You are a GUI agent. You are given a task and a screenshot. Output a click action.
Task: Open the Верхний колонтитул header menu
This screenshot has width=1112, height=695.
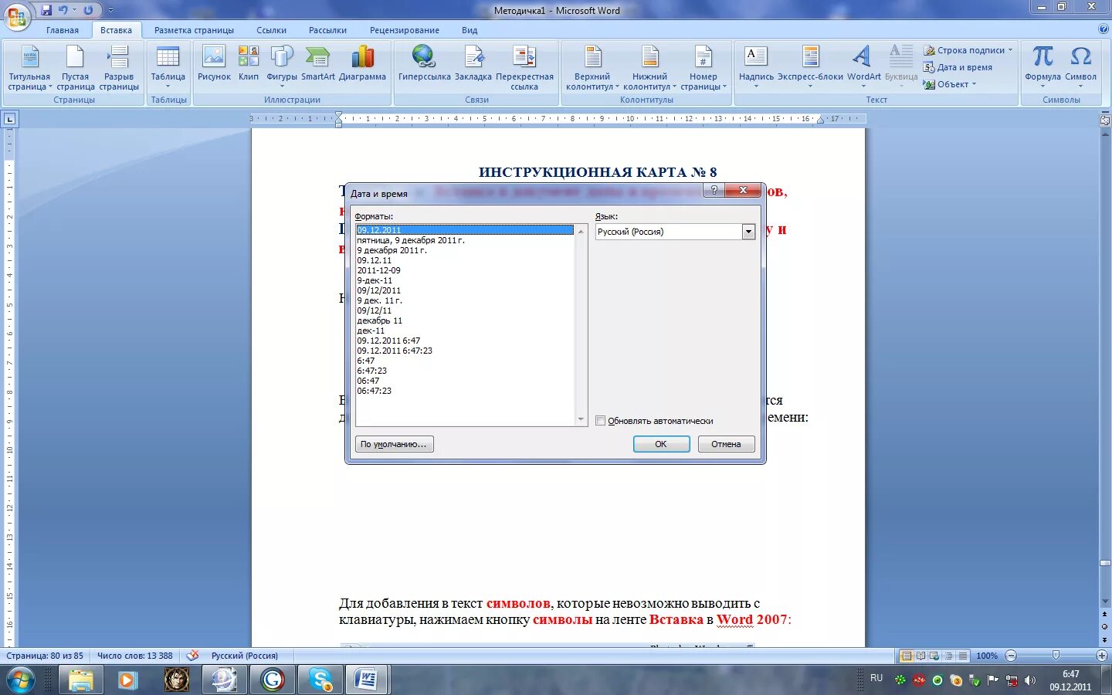pos(592,68)
